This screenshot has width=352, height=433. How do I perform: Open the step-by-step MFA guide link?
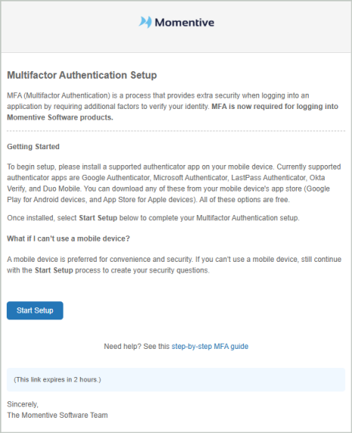(210, 346)
